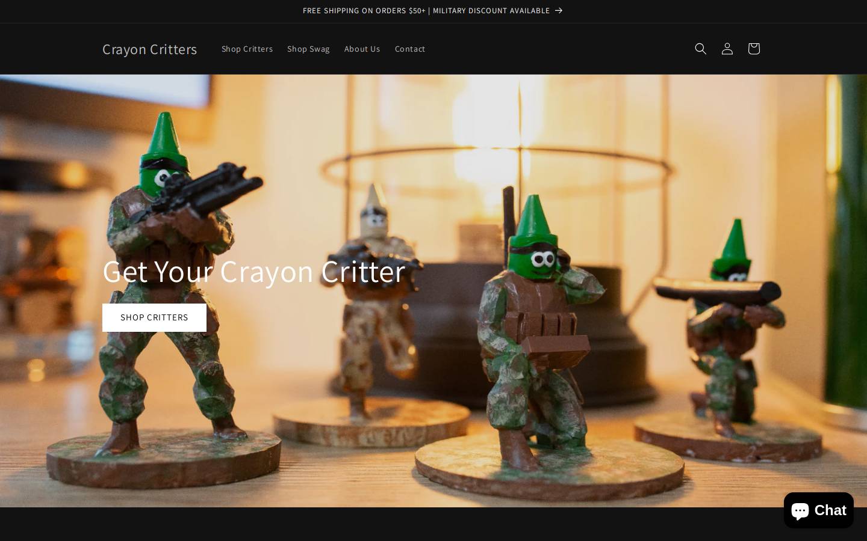
Task: Open the Shop Swag menu link
Action: pos(308,49)
